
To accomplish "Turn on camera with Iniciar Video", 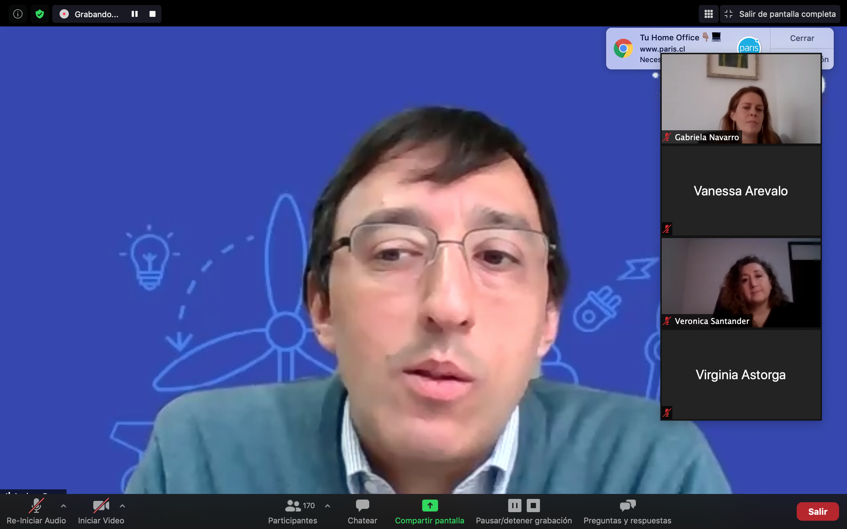I will click(101, 506).
